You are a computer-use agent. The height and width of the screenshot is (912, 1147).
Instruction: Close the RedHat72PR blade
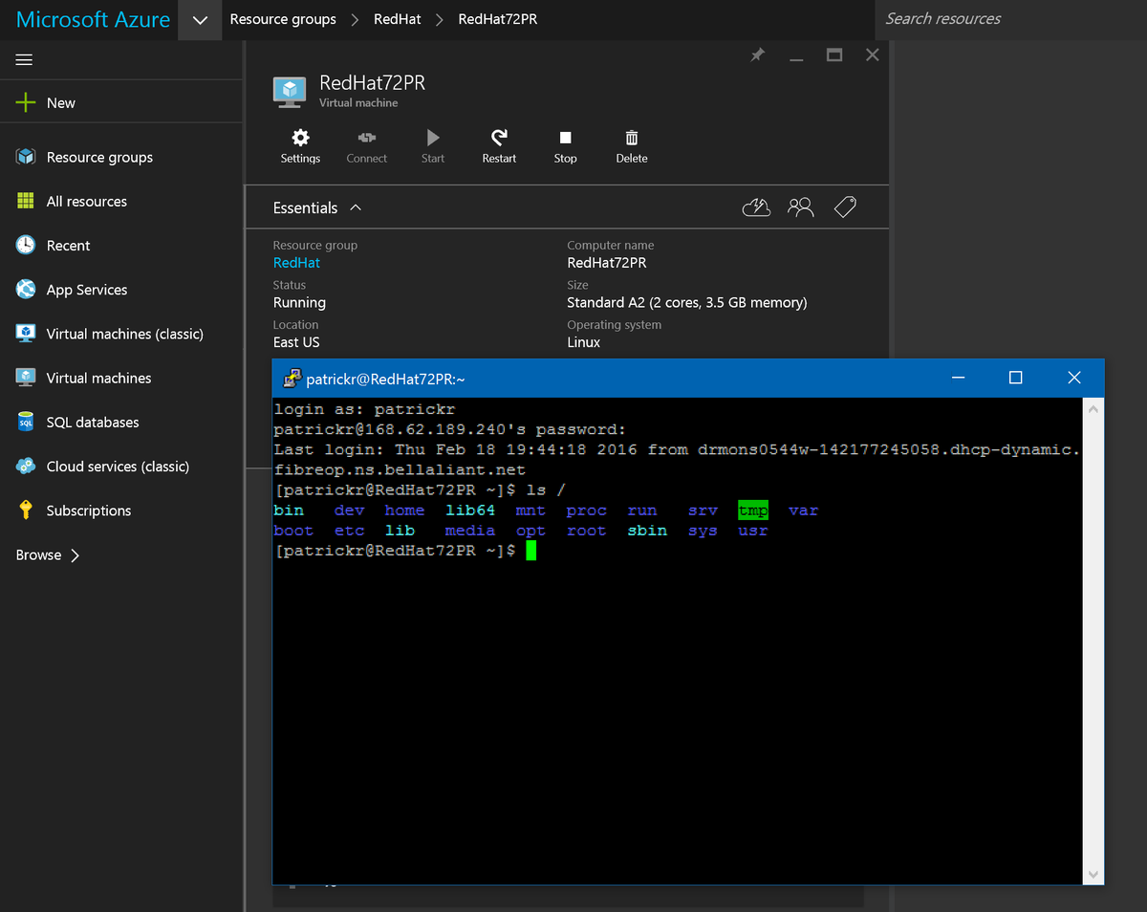click(x=872, y=55)
